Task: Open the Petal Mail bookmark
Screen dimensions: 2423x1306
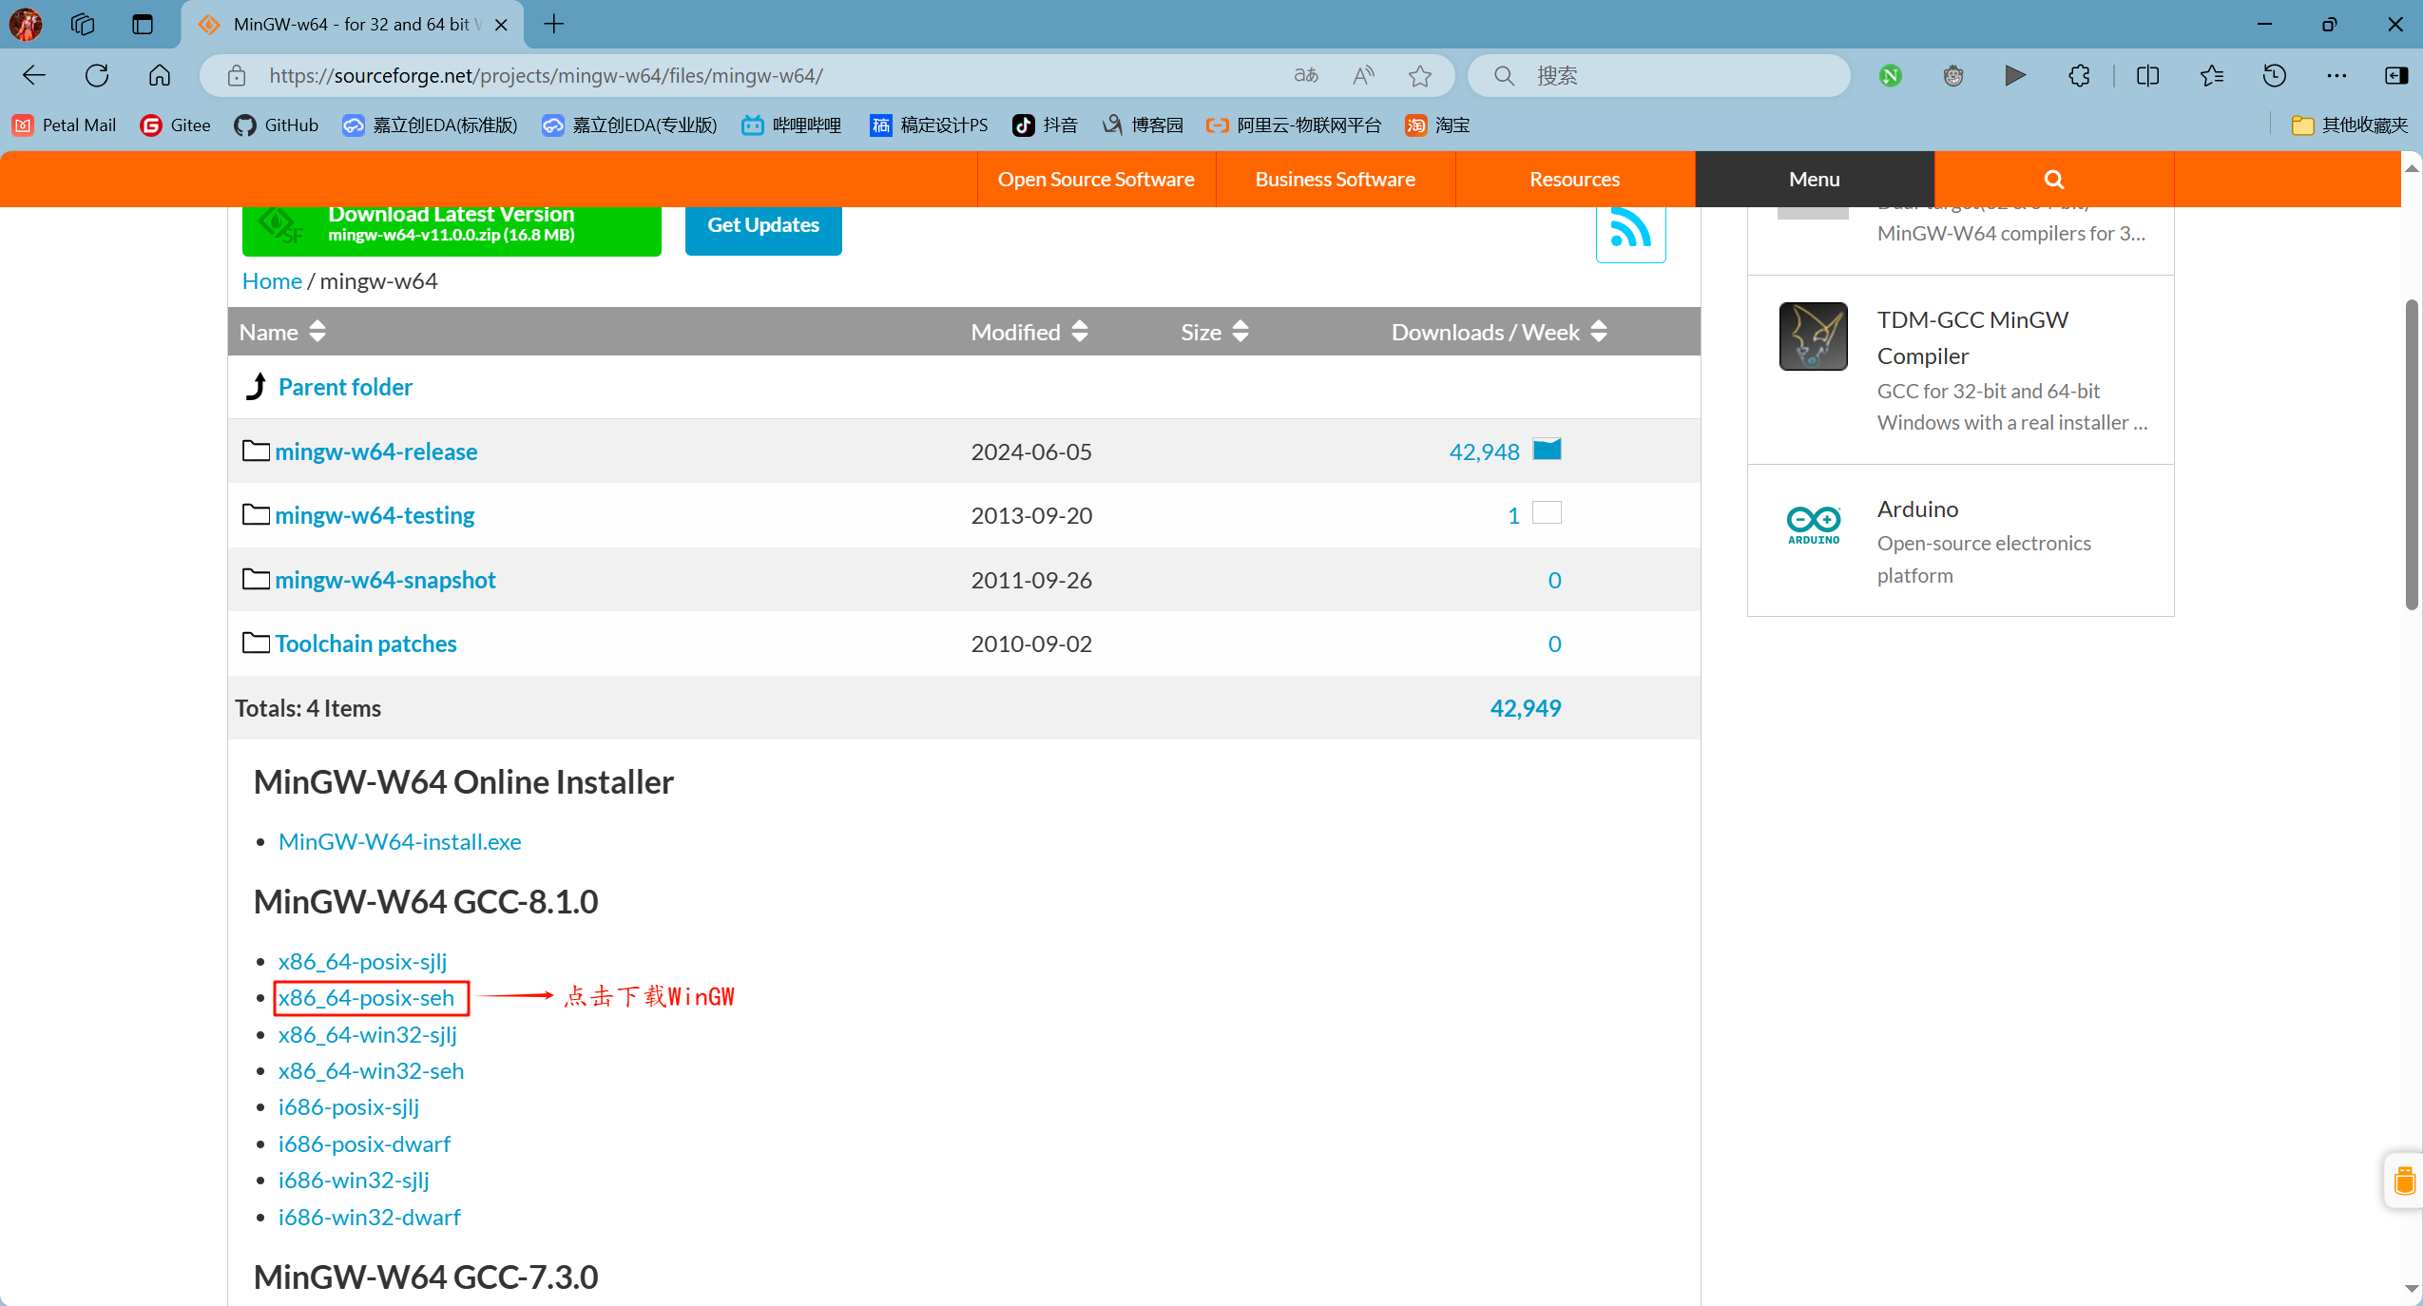Action: coord(65,125)
